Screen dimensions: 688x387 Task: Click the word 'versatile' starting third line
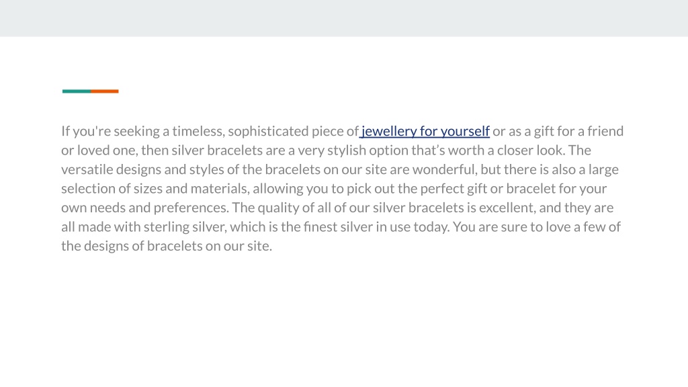pyautogui.click(x=87, y=169)
